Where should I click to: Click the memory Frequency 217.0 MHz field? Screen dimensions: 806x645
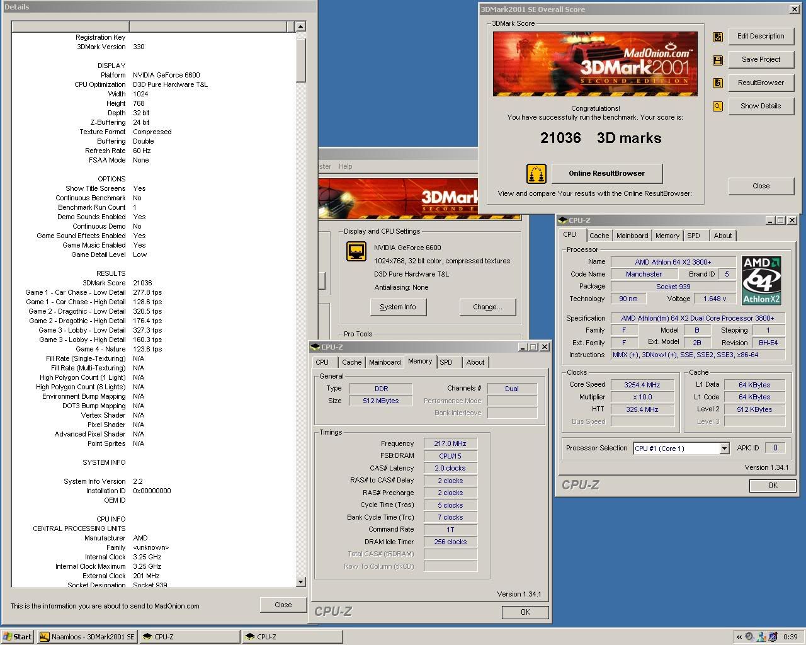pyautogui.click(x=450, y=443)
